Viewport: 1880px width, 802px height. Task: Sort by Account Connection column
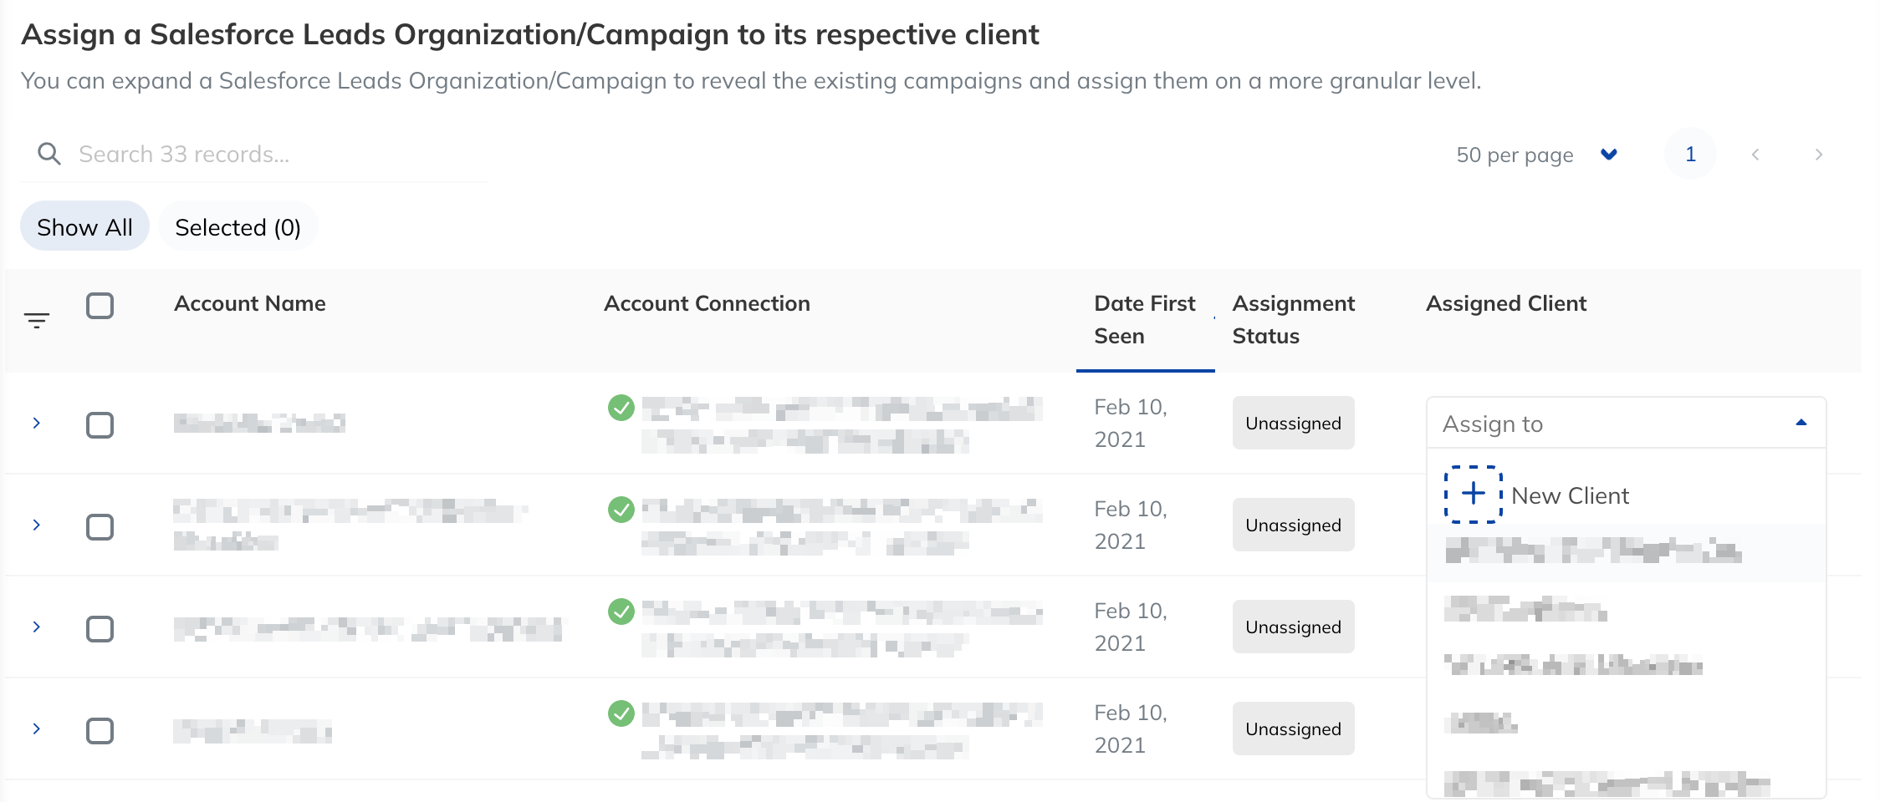coord(707,303)
